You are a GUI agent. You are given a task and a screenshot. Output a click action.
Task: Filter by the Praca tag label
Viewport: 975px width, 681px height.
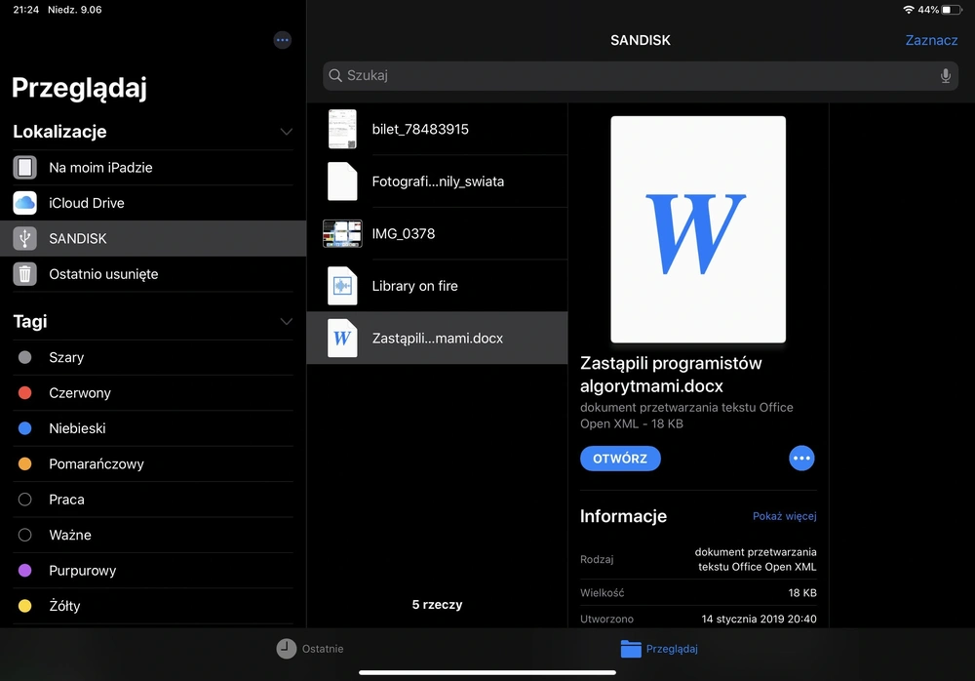pos(66,500)
